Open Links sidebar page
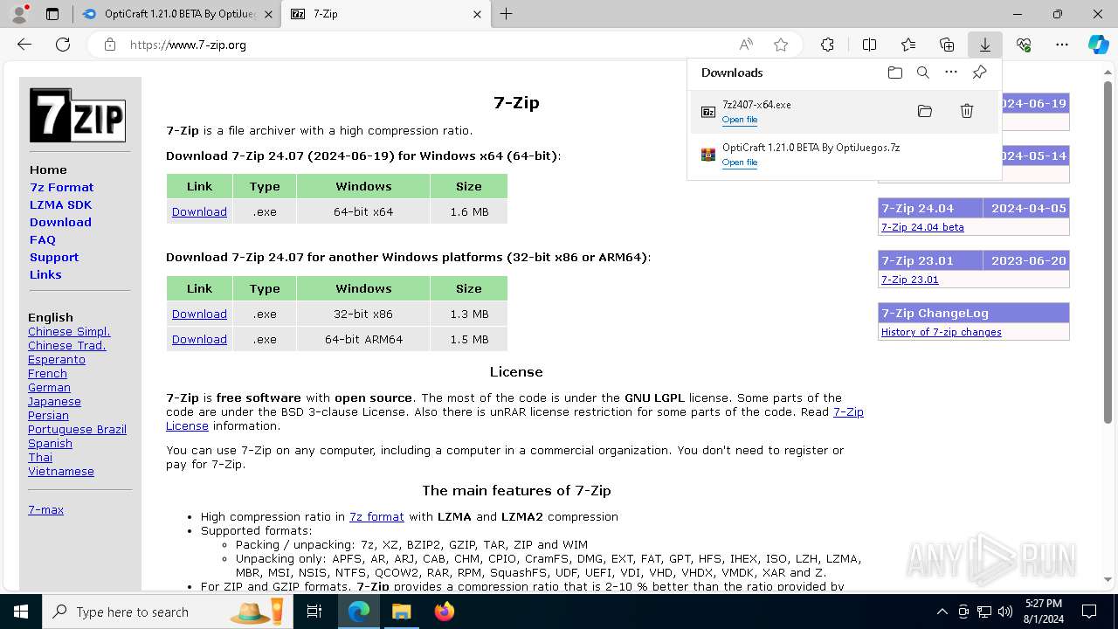1118x629 pixels. click(x=45, y=275)
